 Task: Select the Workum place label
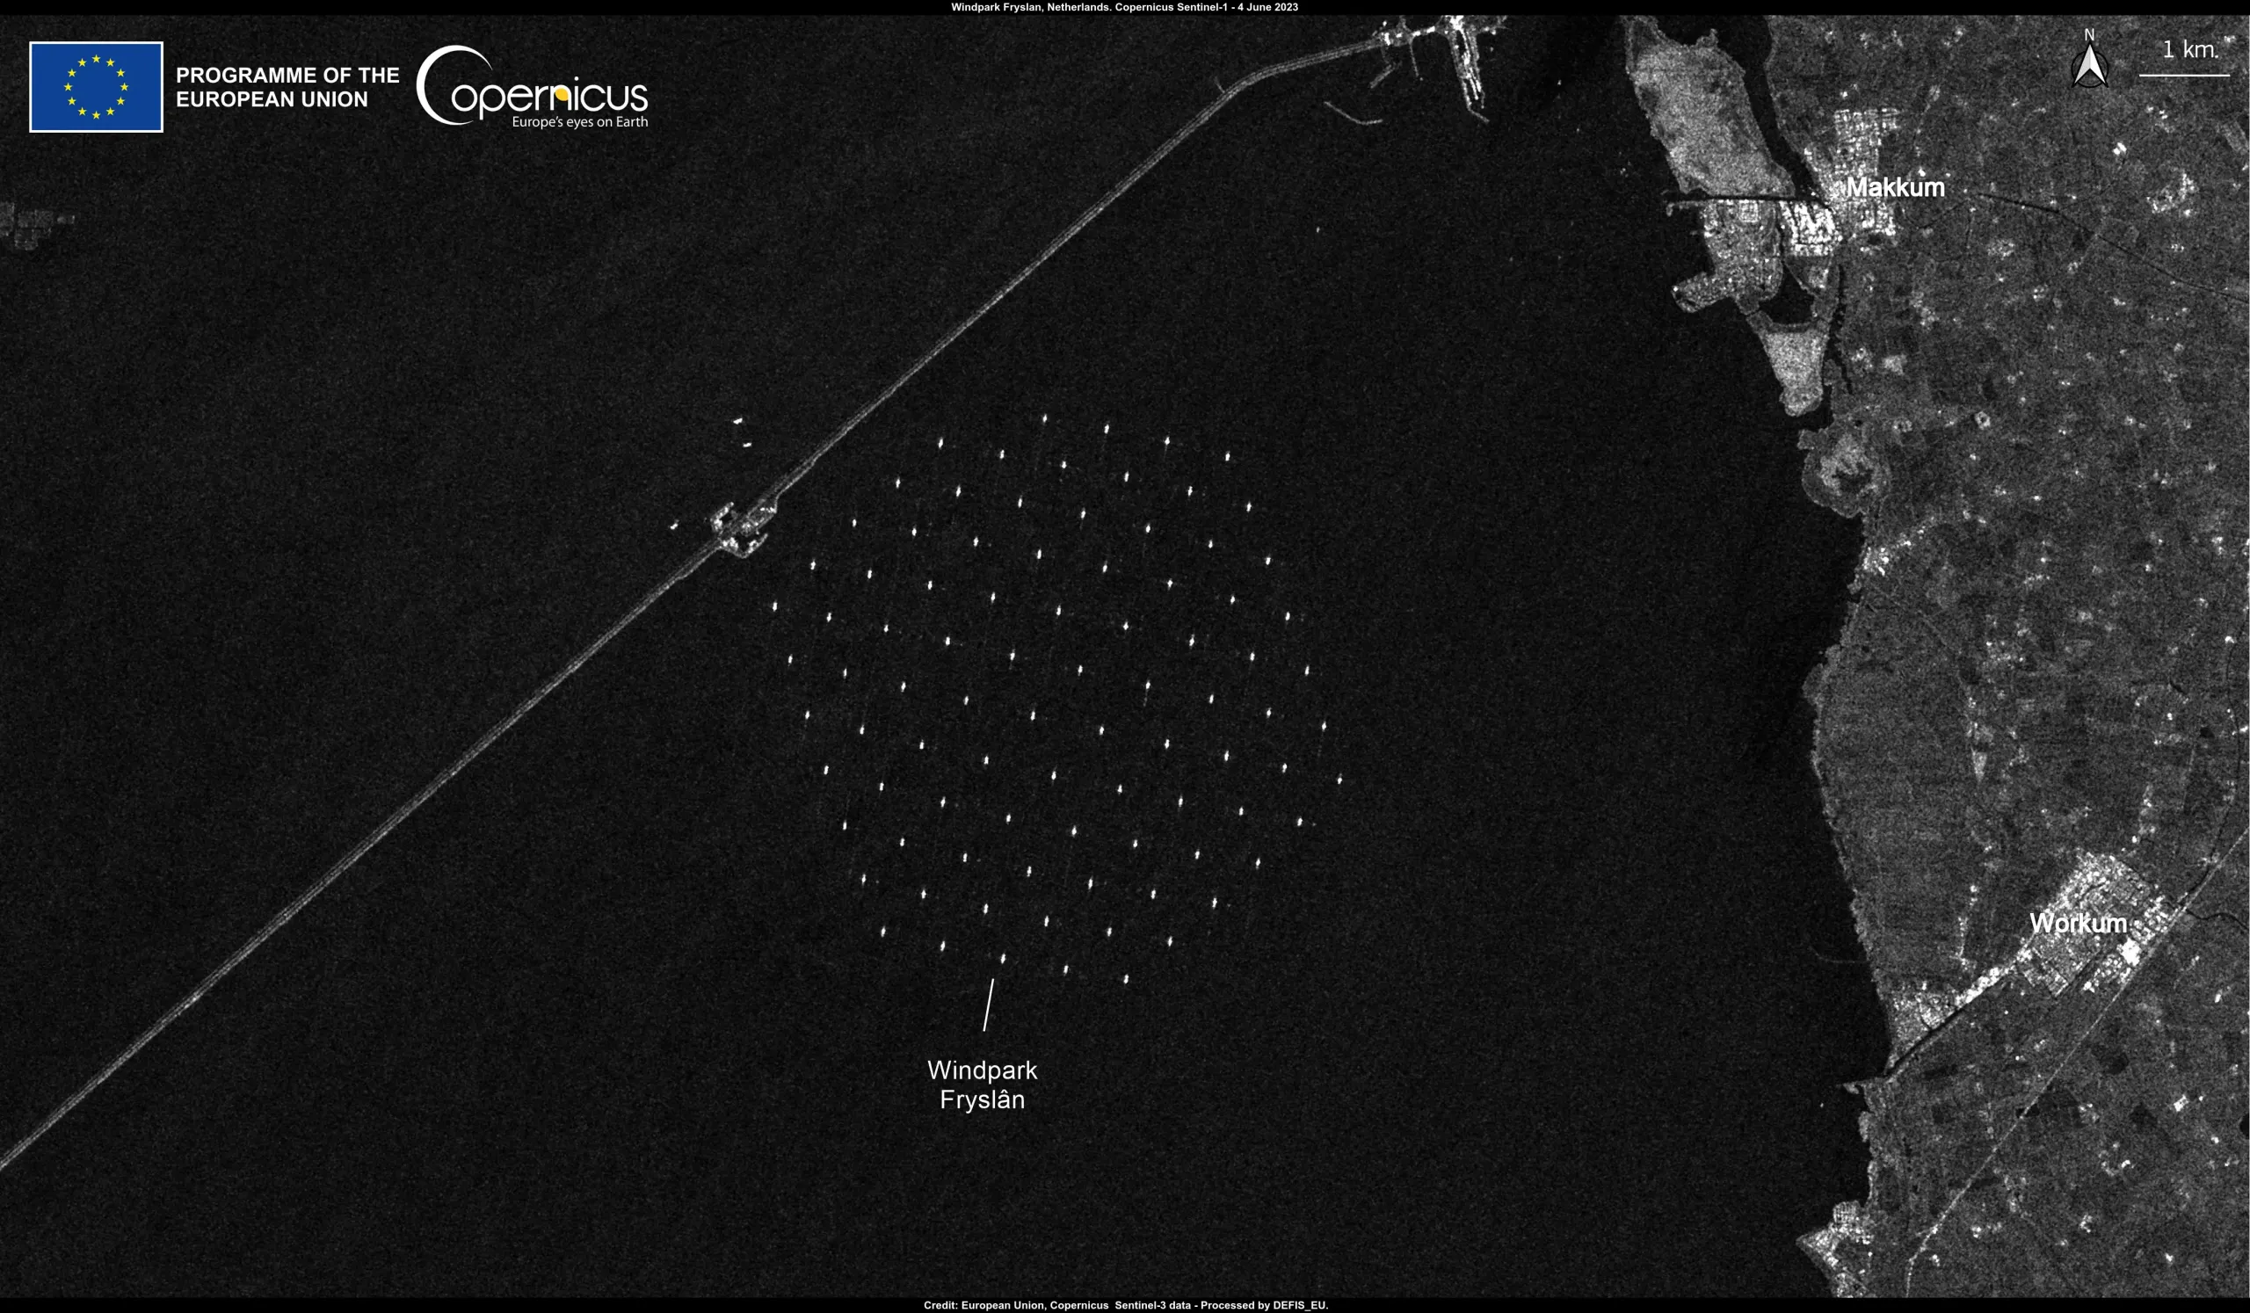coord(2079,924)
